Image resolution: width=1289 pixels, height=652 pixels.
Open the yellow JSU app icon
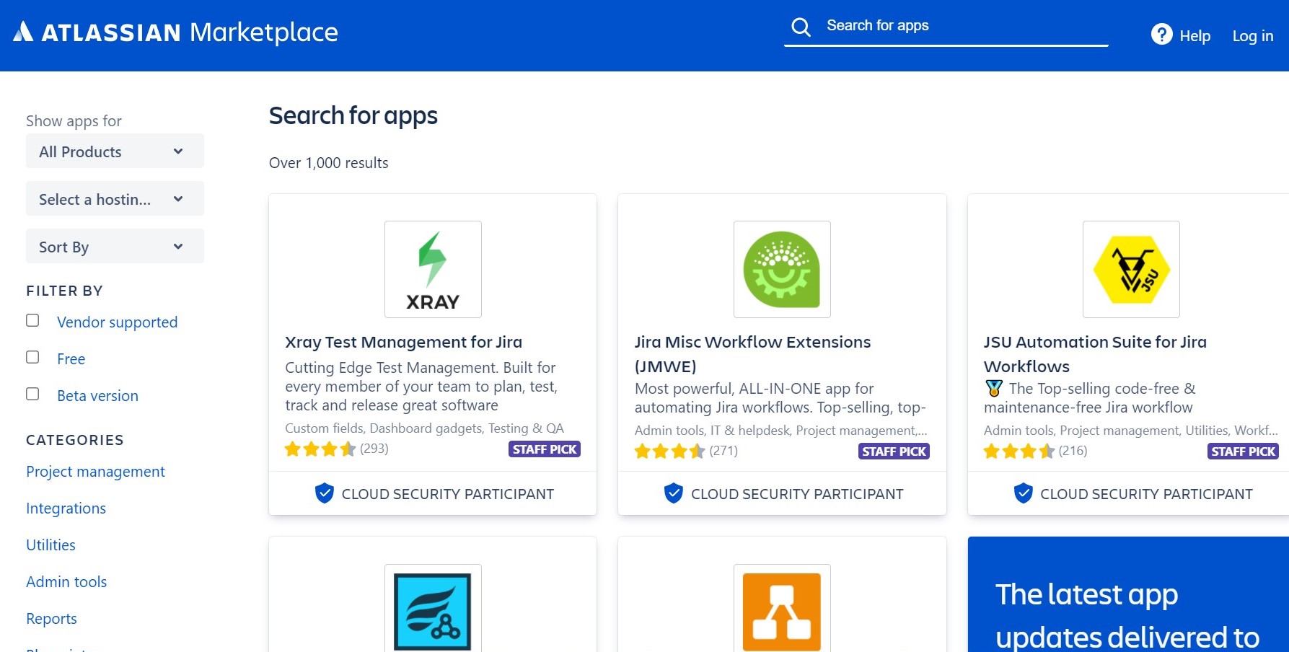pyautogui.click(x=1131, y=269)
